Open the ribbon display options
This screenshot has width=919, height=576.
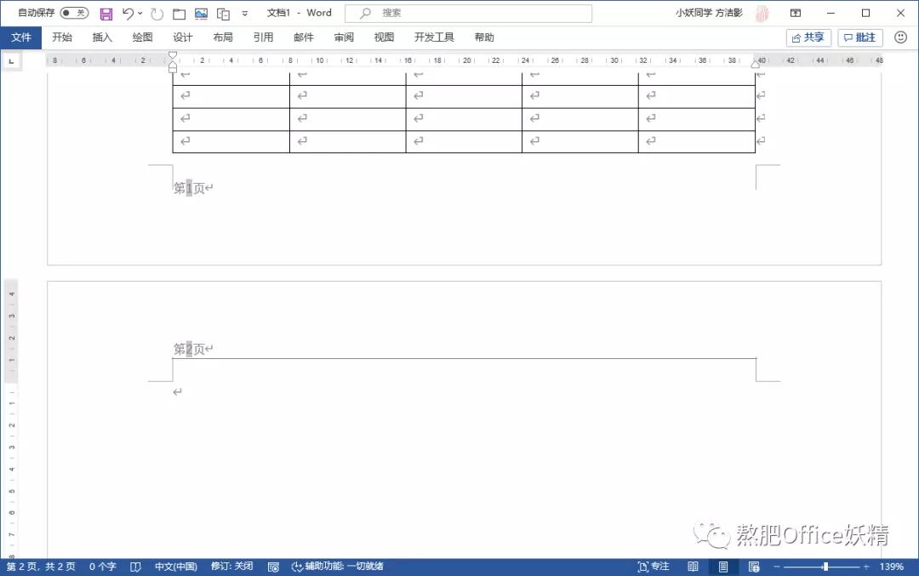tap(795, 13)
